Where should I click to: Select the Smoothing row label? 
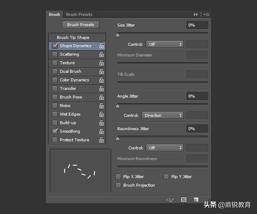pos(70,131)
